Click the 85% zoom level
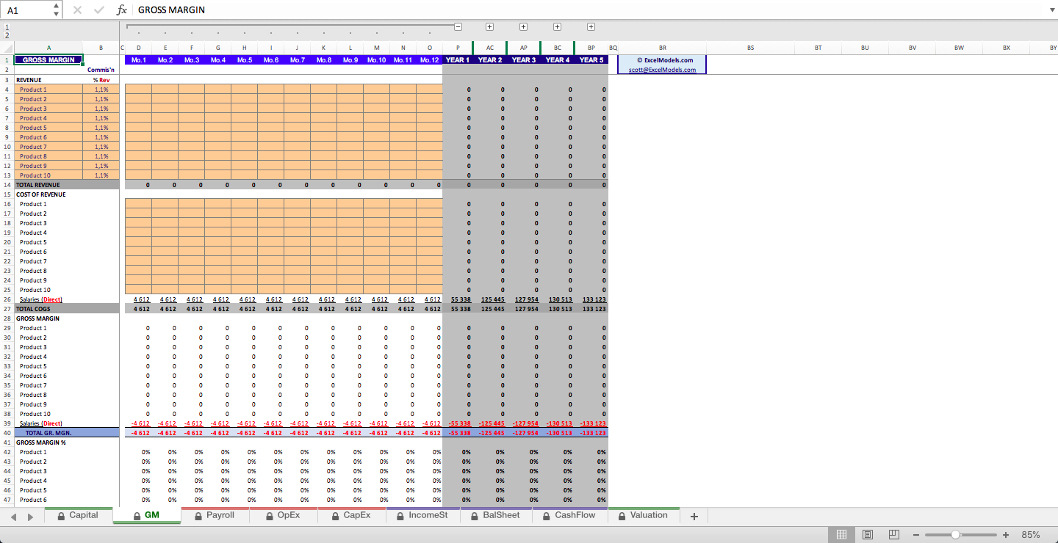The height and width of the screenshot is (543, 1058). tap(1030, 535)
